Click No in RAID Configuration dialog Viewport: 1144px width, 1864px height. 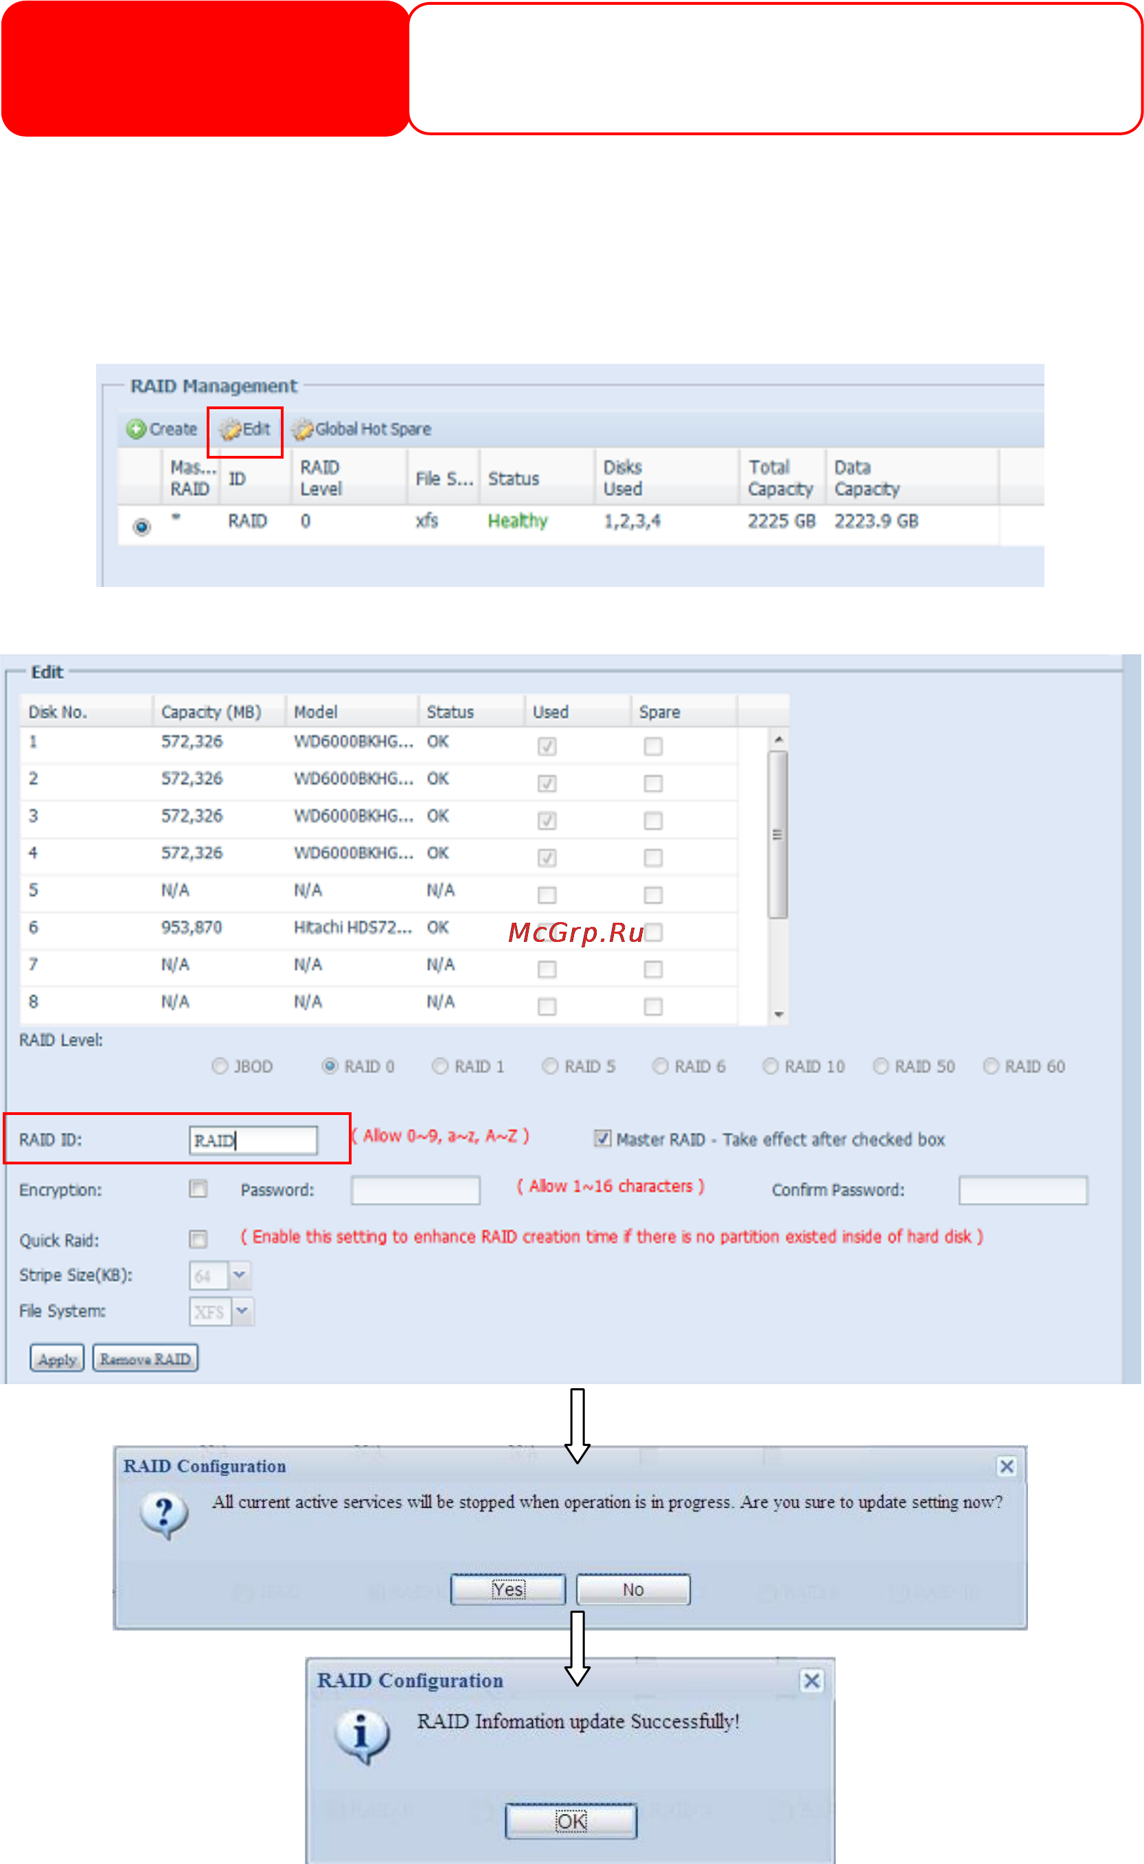click(633, 1589)
